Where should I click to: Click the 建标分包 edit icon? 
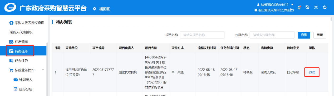coord(16,89)
